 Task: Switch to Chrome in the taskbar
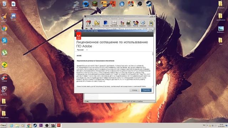(29, 126)
